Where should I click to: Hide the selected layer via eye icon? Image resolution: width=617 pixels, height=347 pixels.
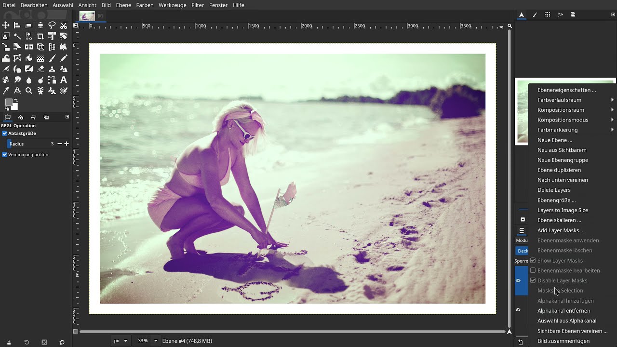click(518, 280)
